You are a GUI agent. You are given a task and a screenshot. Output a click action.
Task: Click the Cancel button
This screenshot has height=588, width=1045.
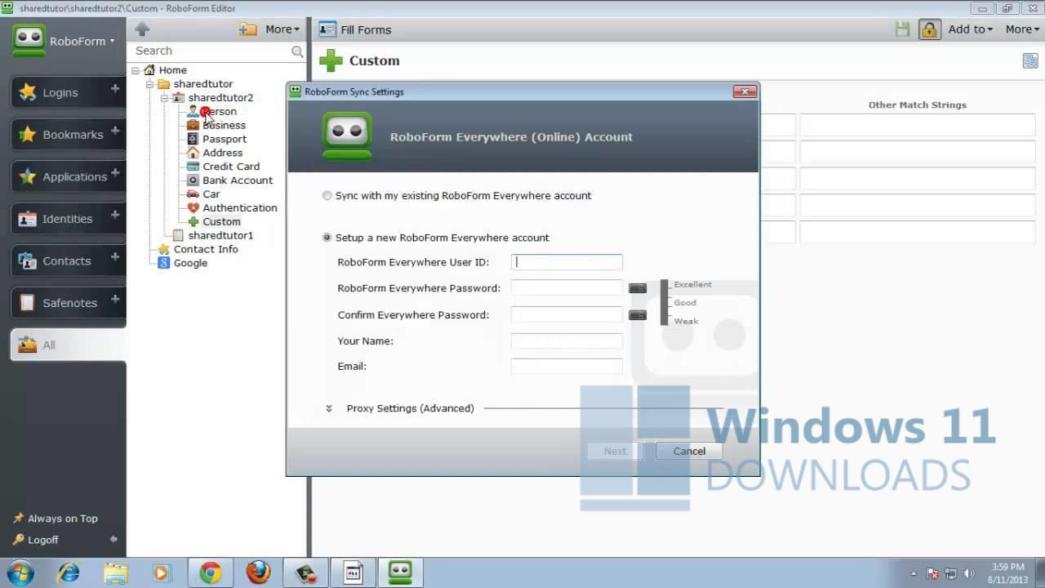pos(688,451)
